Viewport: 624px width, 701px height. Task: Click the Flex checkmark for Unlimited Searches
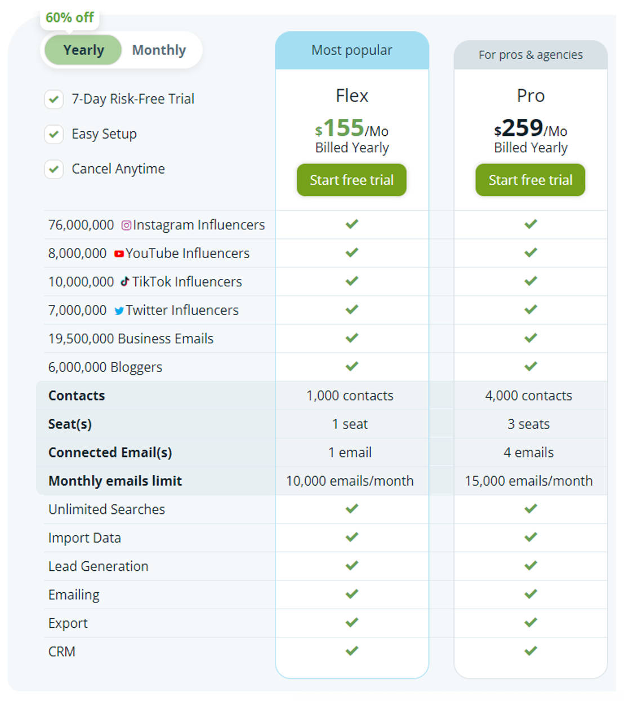(x=352, y=509)
